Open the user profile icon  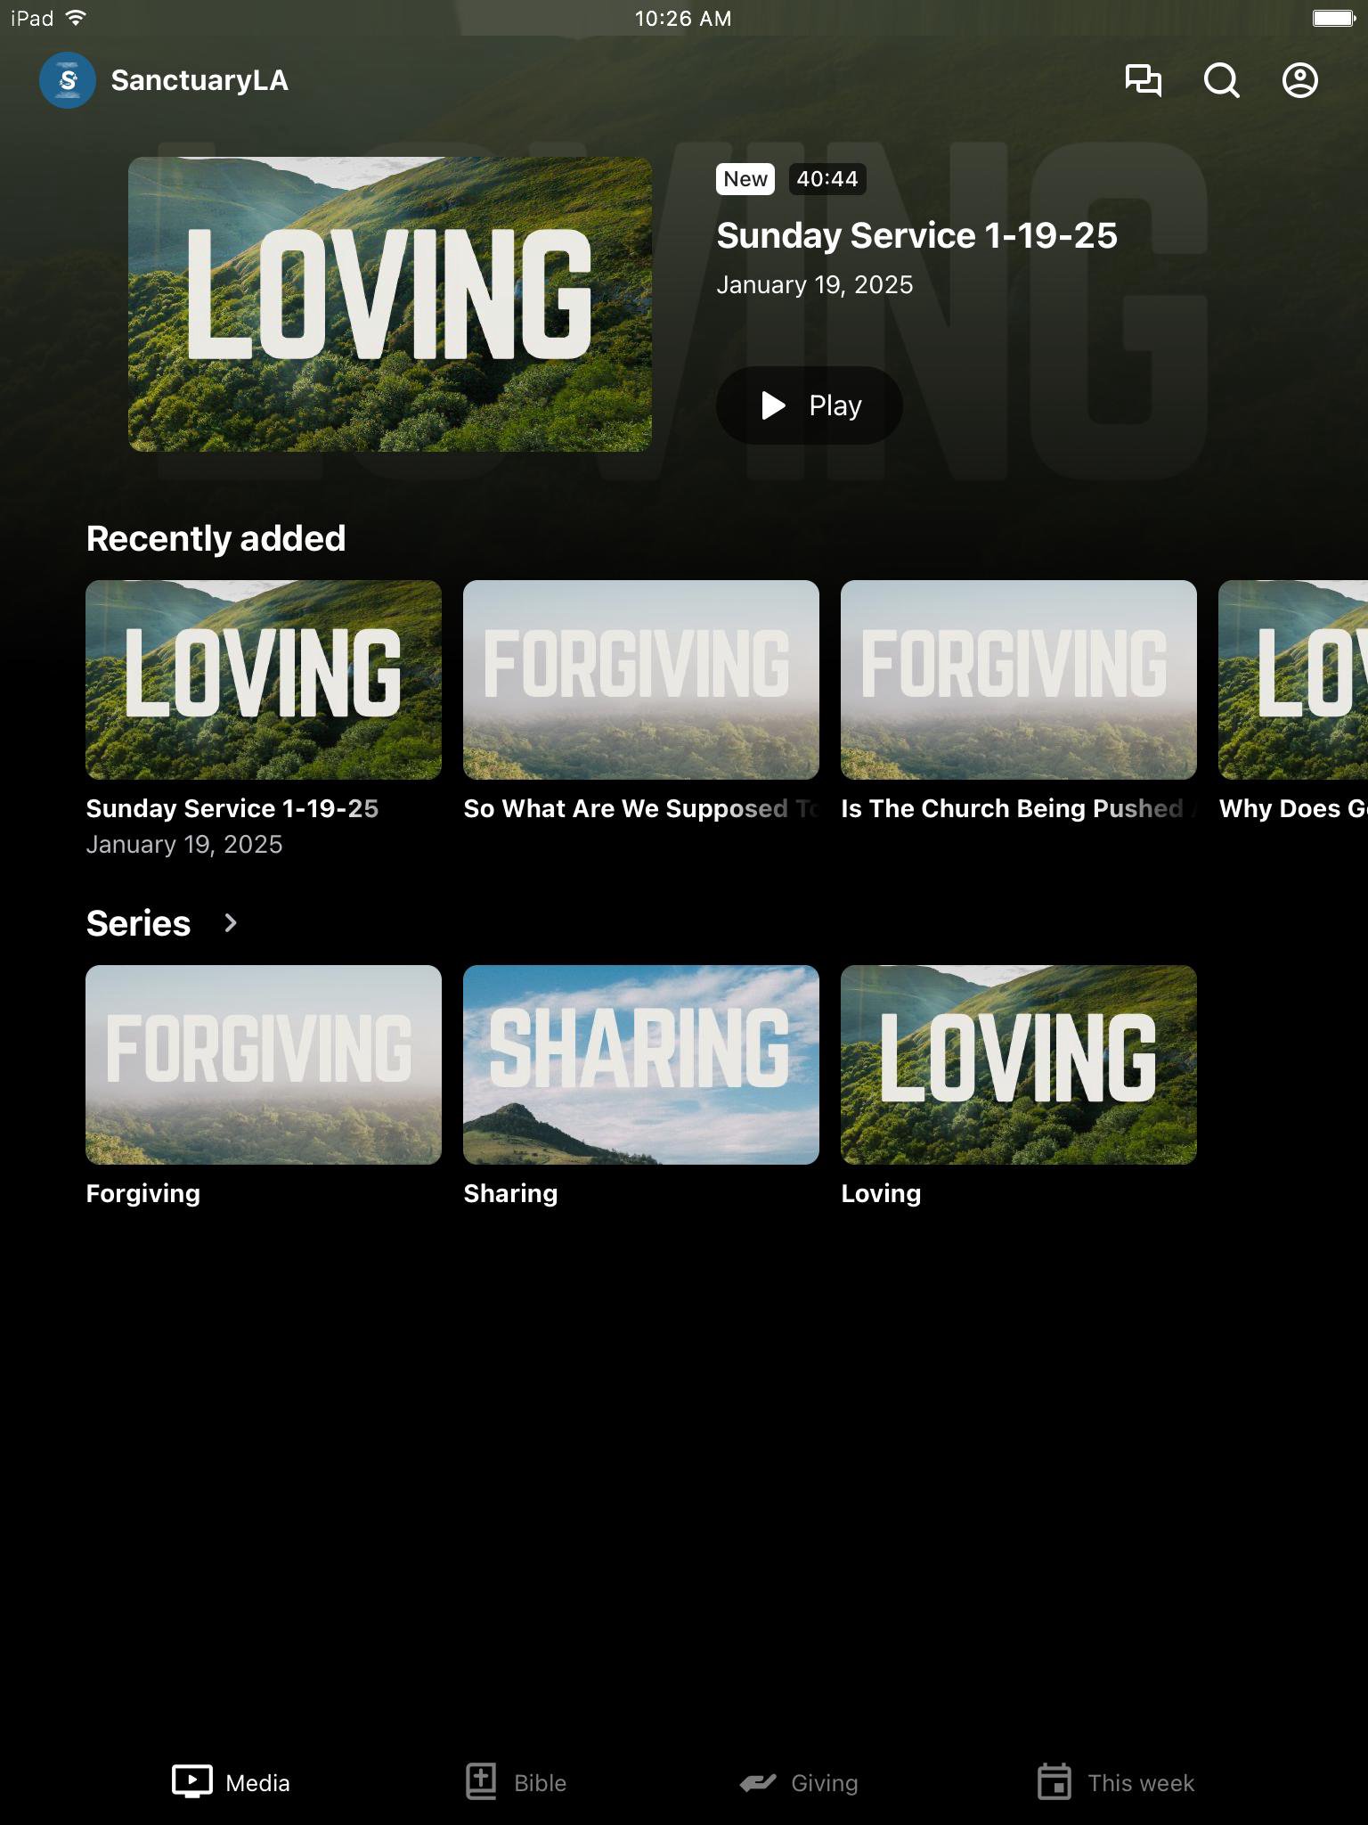pos(1300,80)
